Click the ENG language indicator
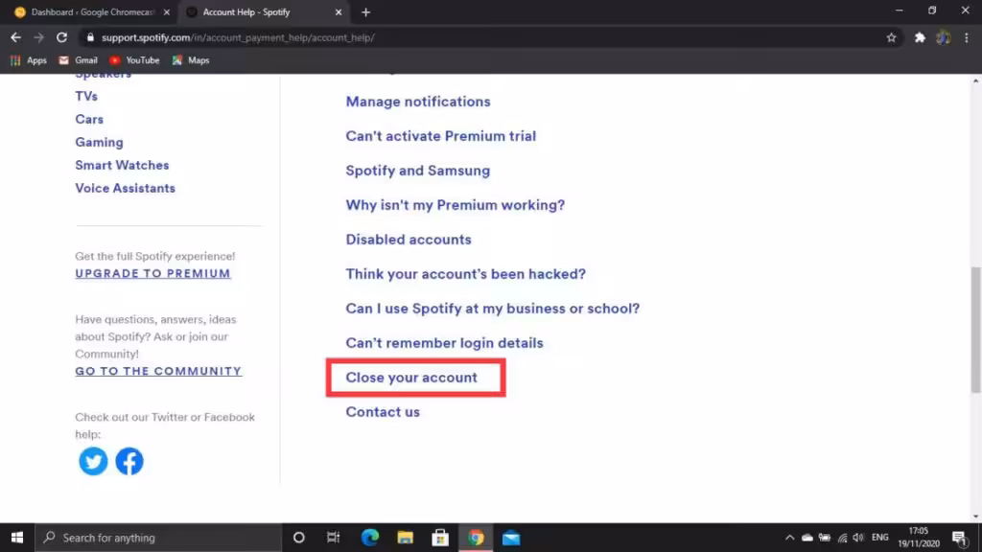 click(880, 538)
